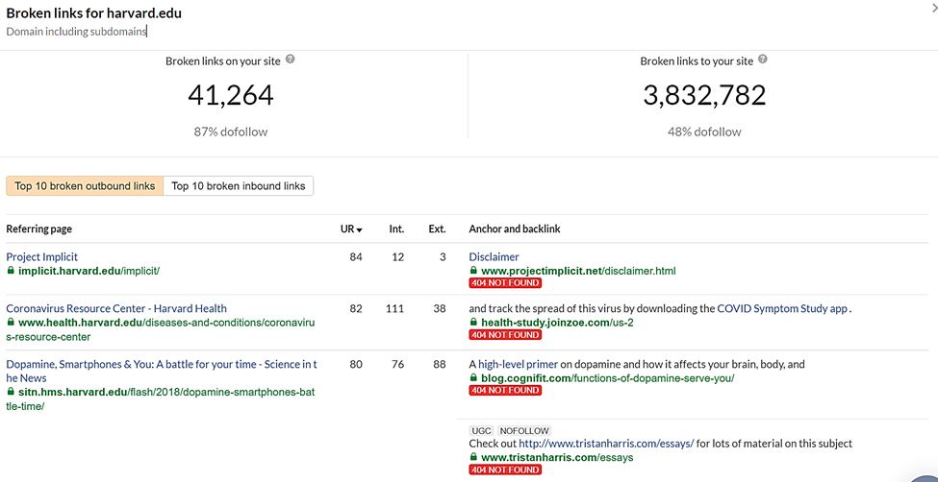Screen dimensions: 938x482
Task: Switch to Top 10 broken outbound links tab
Action: click(85, 185)
